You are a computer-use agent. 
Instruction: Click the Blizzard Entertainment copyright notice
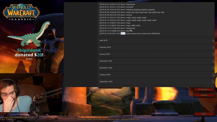coord(108,119)
